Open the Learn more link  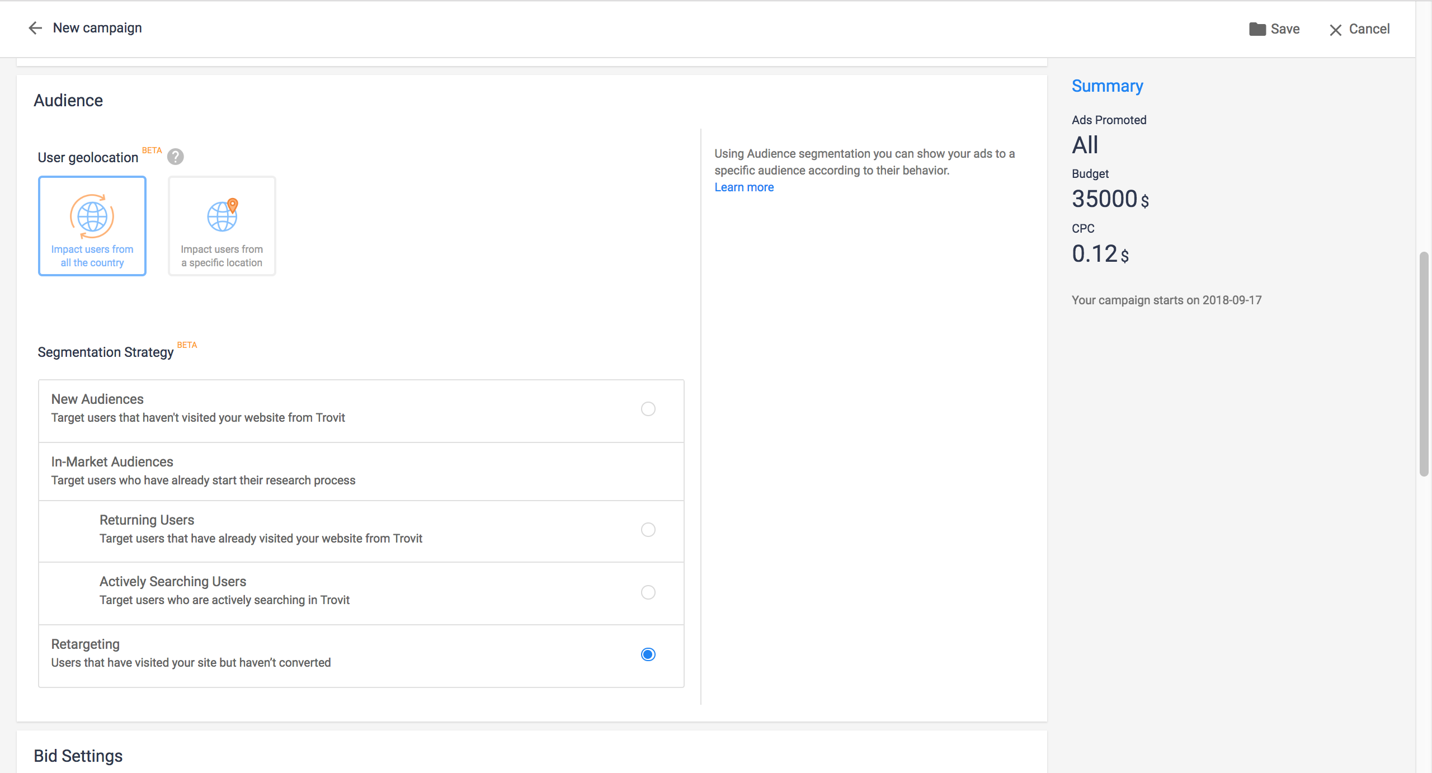click(x=743, y=187)
